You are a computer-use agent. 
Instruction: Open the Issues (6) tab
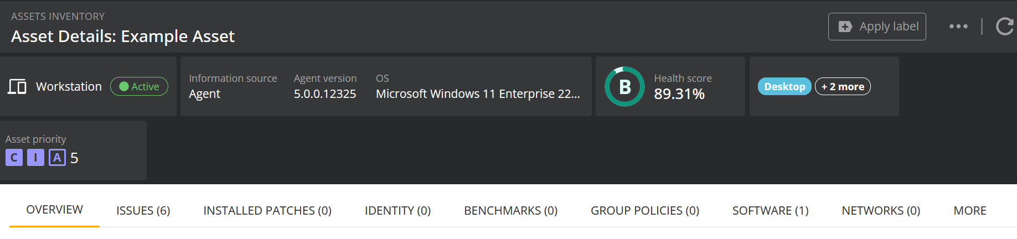(x=143, y=211)
